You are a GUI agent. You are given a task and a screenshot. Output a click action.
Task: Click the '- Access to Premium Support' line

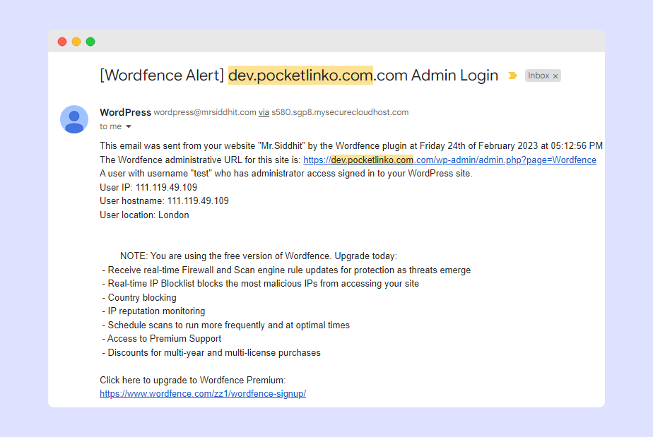[x=162, y=339]
